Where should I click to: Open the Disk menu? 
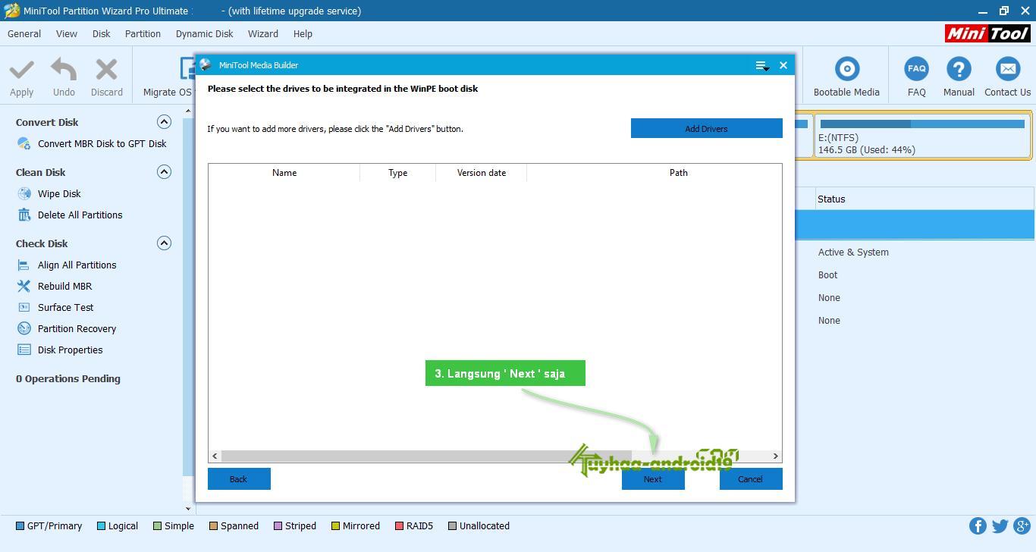(x=102, y=33)
